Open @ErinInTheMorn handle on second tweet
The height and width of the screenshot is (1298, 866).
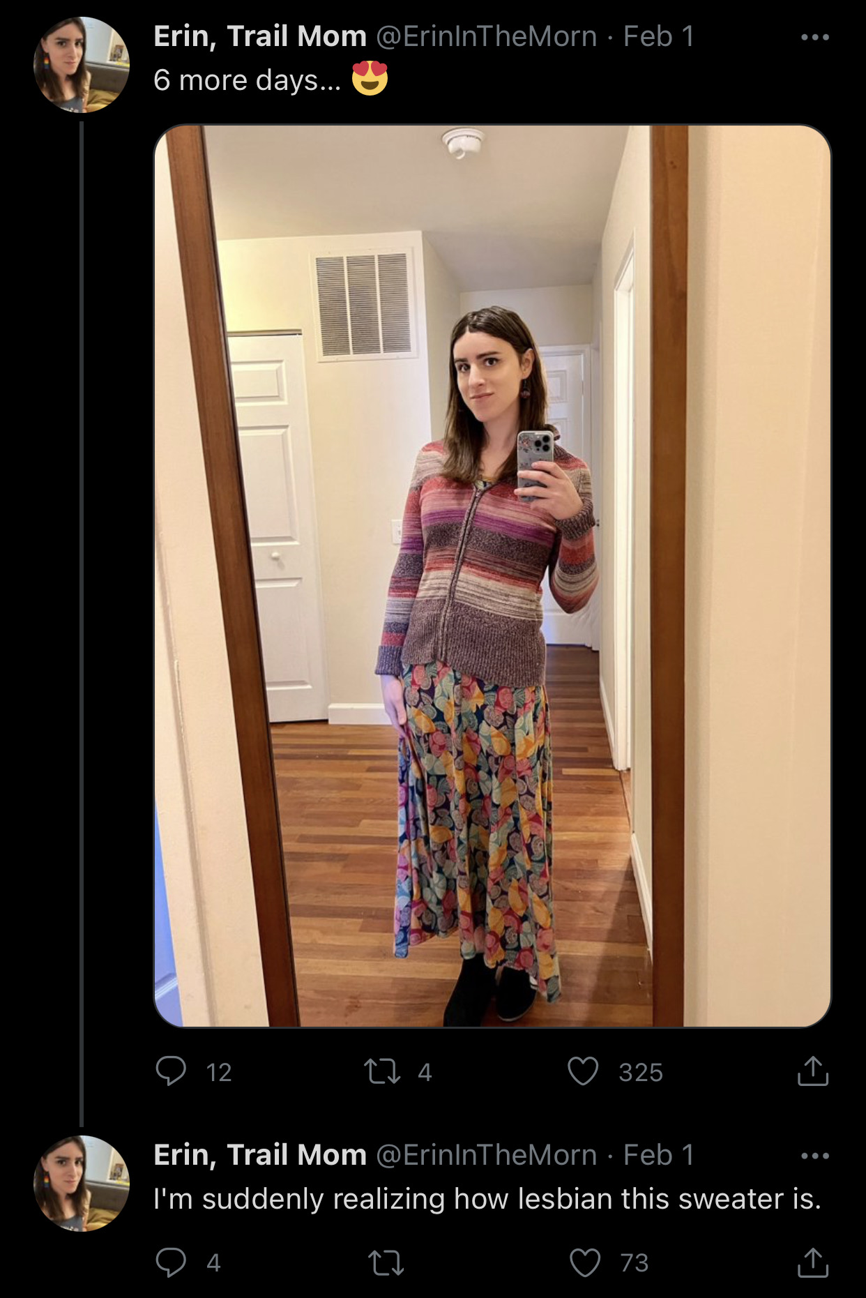pyautogui.click(x=487, y=1156)
